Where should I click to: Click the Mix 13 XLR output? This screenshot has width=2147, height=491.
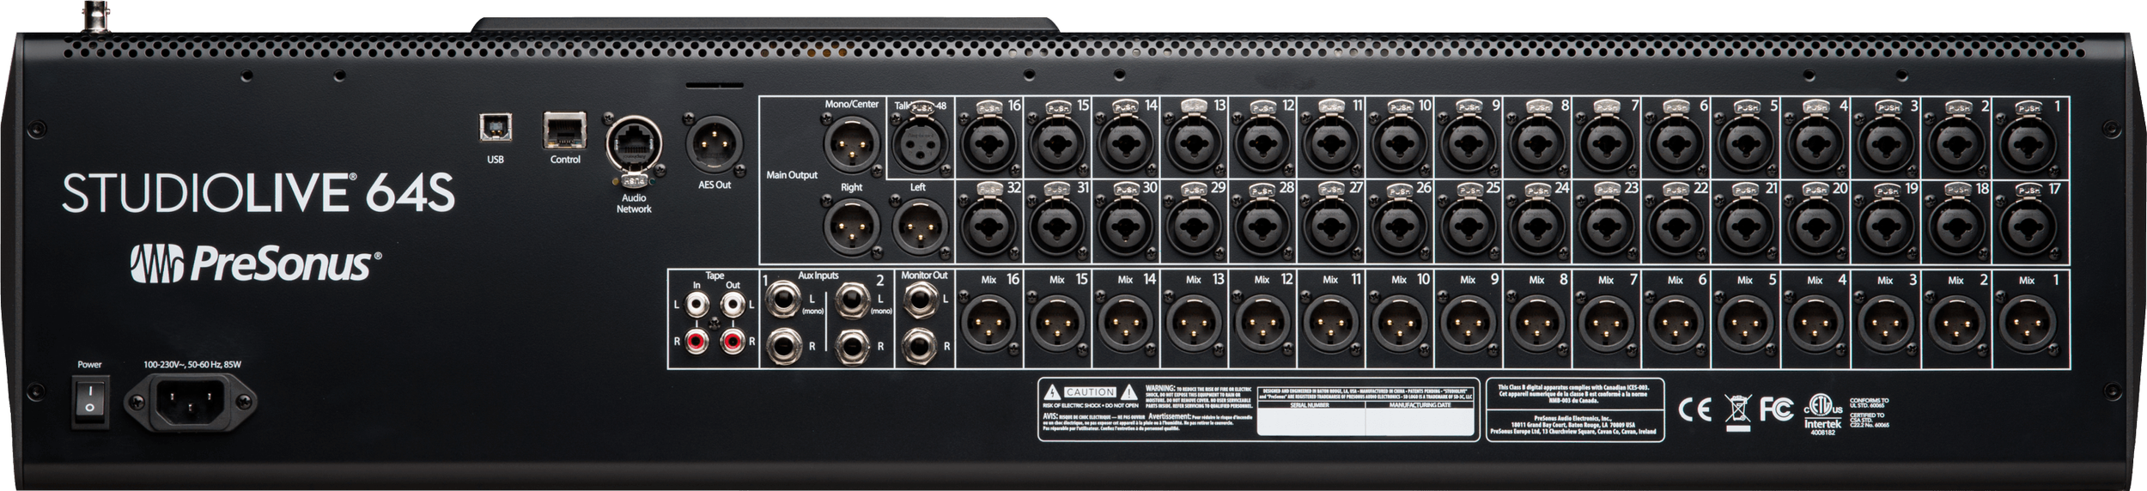1194,324
